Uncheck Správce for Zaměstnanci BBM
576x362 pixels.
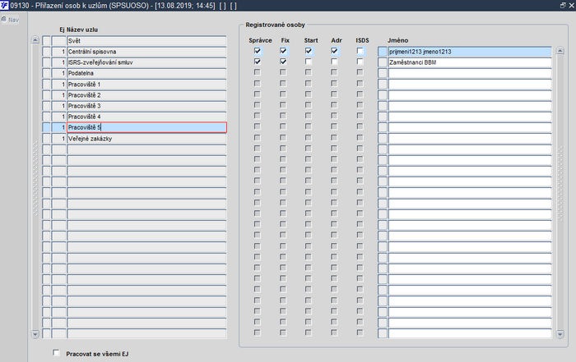[258, 62]
